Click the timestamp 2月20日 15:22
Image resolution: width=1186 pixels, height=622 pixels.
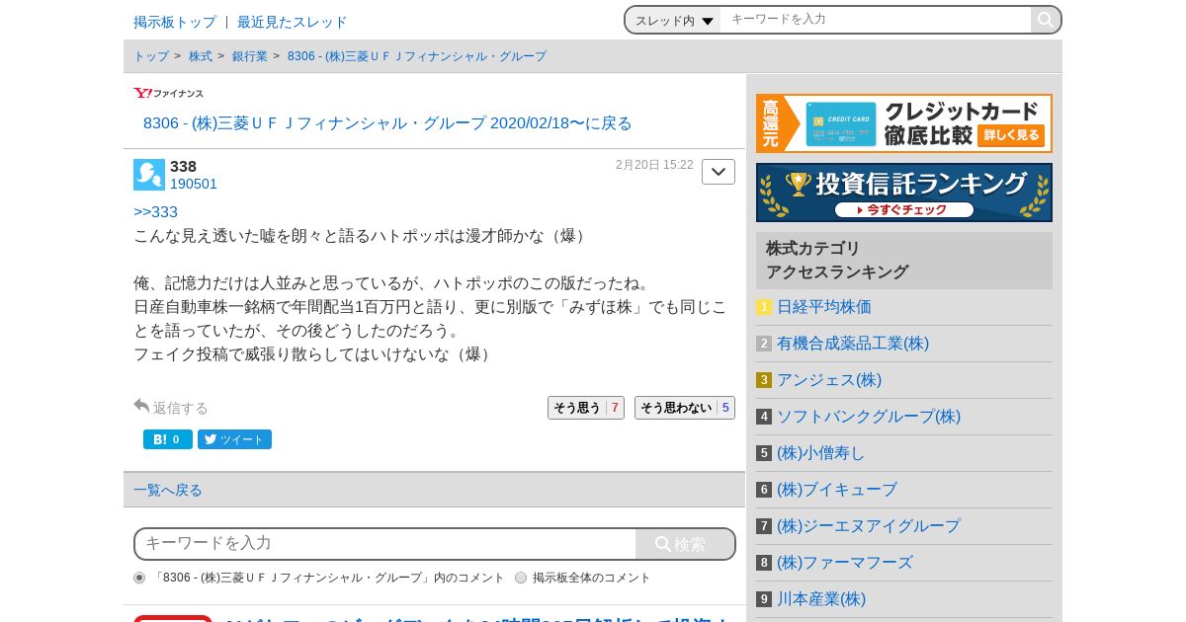click(654, 165)
